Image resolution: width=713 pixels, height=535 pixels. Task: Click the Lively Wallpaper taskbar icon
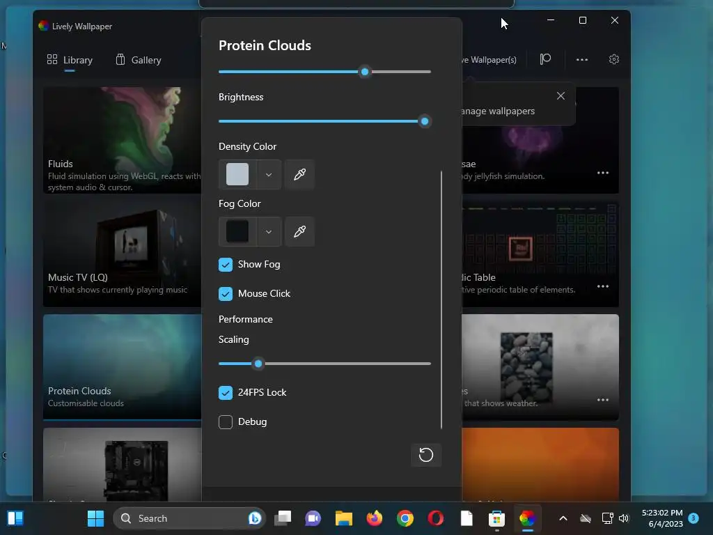(x=528, y=518)
